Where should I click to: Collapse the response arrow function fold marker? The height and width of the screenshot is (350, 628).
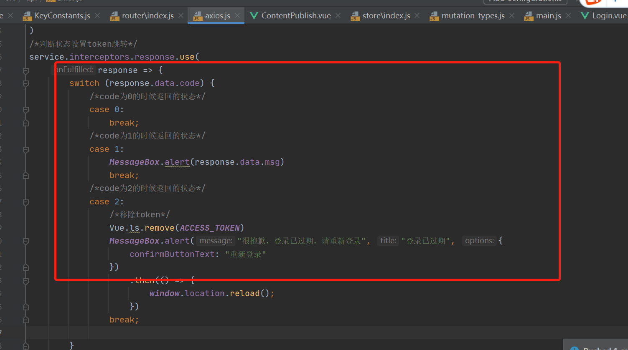(26, 71)
